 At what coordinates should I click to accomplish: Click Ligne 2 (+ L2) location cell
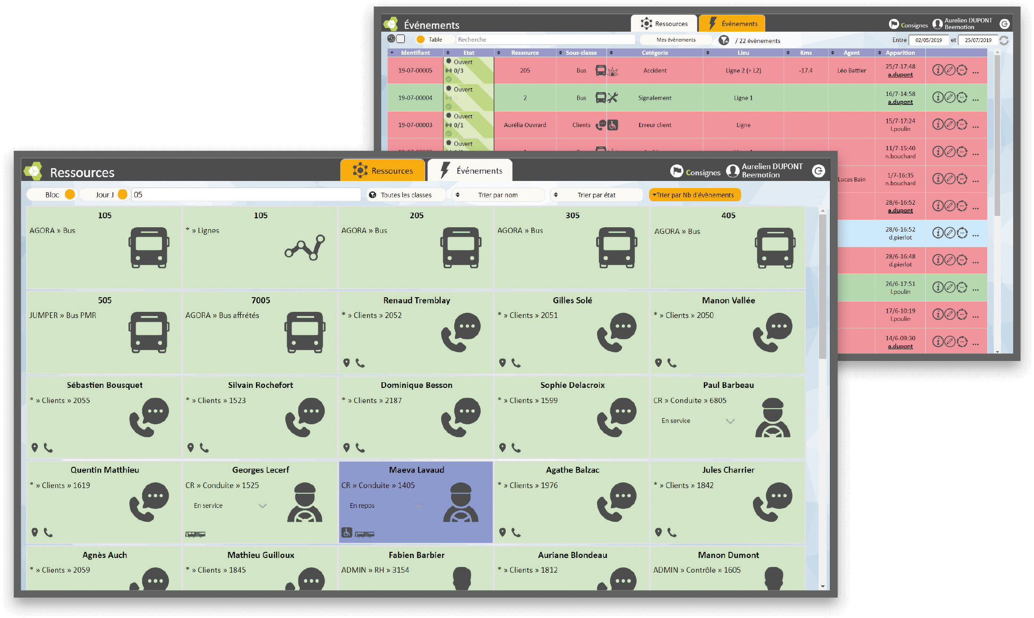(x=743, y=70)
